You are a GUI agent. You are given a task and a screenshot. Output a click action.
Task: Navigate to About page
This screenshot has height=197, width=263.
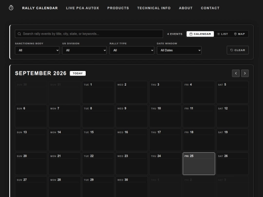click(186, 8)
